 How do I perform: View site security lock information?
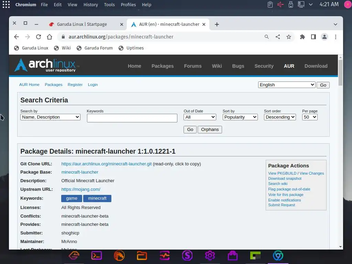coord(63,37)
